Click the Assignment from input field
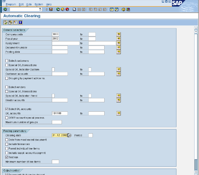Image resolution: width=199 pixels, height=175 pixels. coord(65,43)
